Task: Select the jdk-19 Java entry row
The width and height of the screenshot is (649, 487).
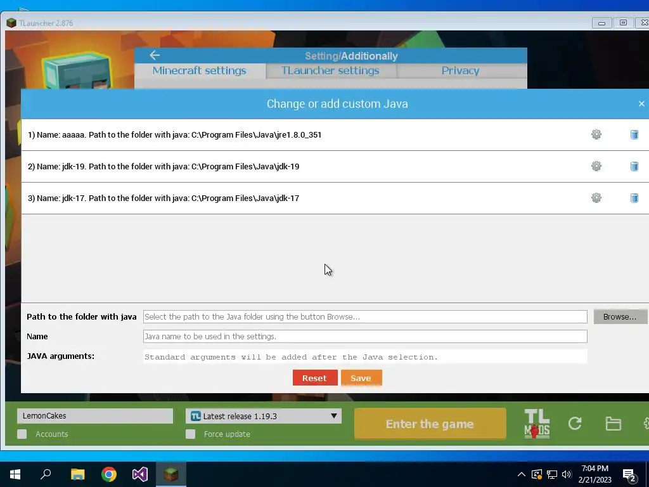Action: 335,167
